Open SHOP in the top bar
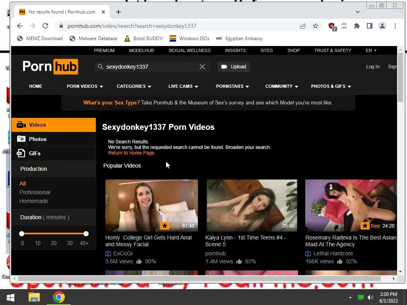The height and width of the screenshot is (305, 407). tap(294, 50)
